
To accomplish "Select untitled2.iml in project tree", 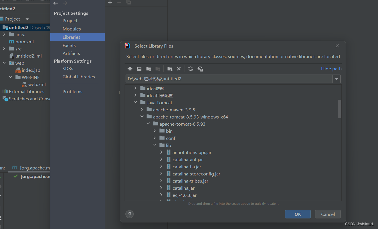I will 28,56.
